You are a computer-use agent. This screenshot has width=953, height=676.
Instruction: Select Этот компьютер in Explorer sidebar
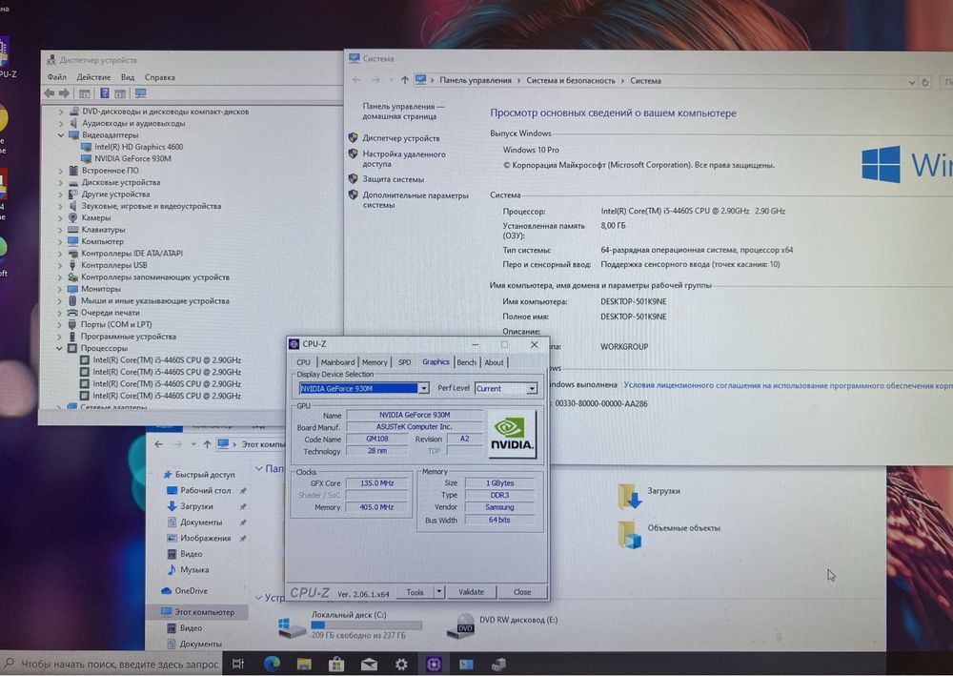click(204, 612)
